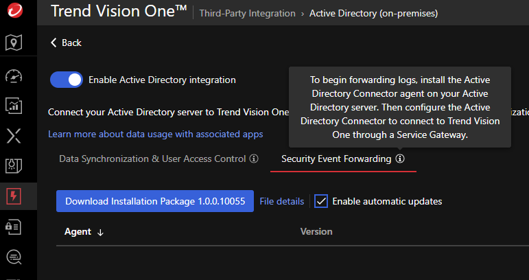Open the speedometer gauge sidebar icon
This screenshot has width=529, height=280.
pos(14,75)
